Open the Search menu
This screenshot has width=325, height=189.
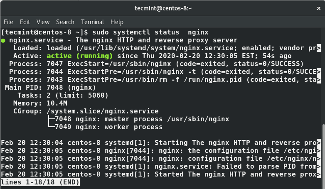pos(65,22)
